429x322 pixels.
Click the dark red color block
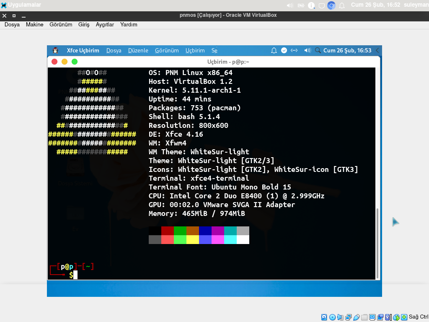pos(168,231)
